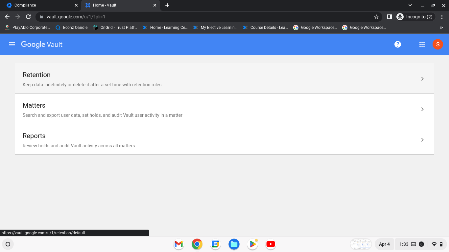Image resolution: width=449 pixels, height=252 pixels.
Task: Click the chevron arrow on the Retention row
Action: tap(422, 79)
